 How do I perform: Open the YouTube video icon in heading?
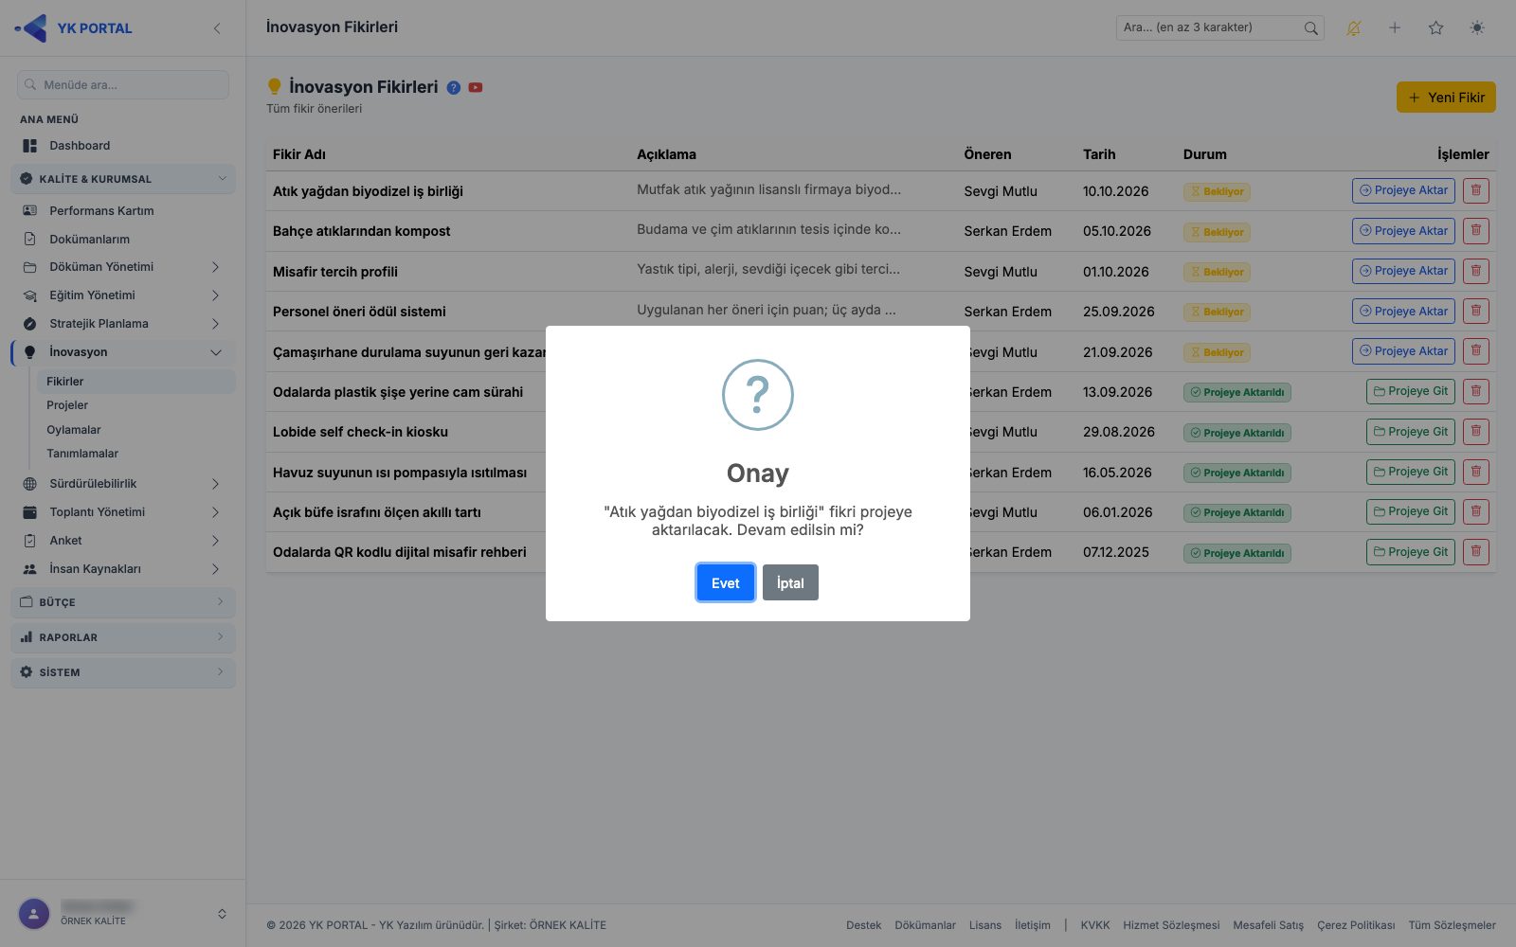(x=476, y=88)
